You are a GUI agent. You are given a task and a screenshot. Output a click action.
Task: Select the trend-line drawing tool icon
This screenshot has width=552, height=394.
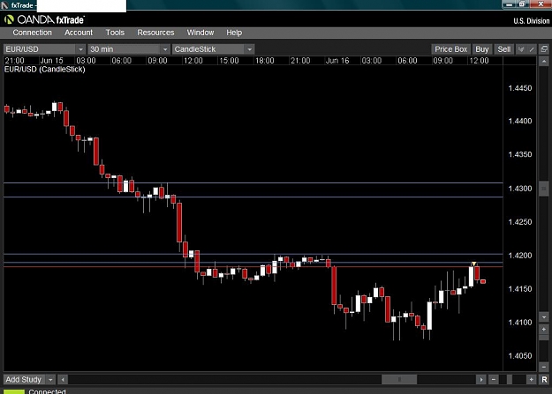532,49
